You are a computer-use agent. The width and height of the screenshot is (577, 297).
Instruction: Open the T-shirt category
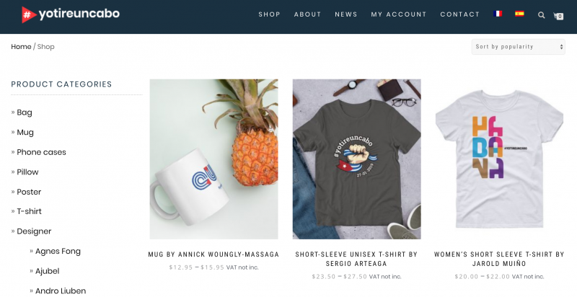click(29, 211)
